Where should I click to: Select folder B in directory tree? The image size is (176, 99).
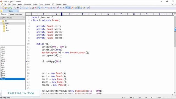6,28
